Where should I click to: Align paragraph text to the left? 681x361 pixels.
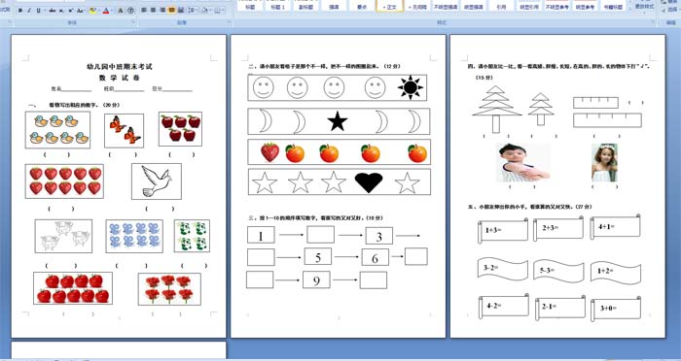click(144, 11)
